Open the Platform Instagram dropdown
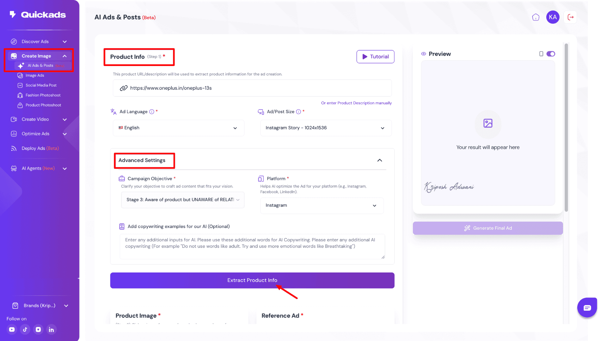Image resolution: width=607 pixels, height=341 pixels. (x=322, y=206)
